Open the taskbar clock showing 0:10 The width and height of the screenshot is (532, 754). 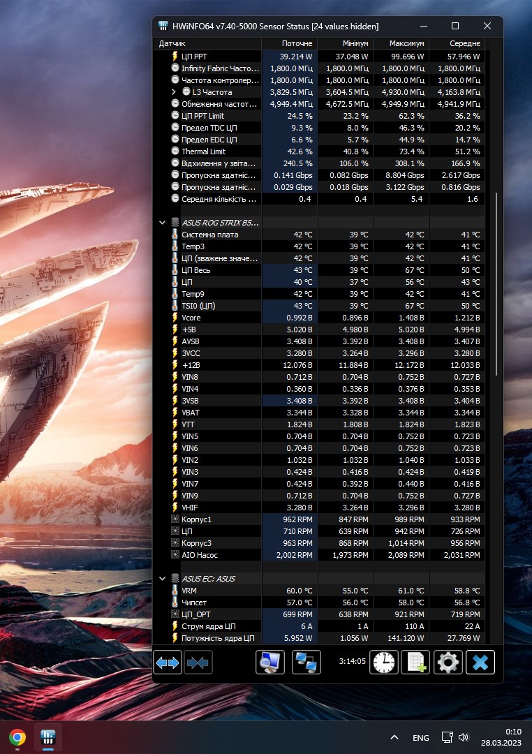501,737
